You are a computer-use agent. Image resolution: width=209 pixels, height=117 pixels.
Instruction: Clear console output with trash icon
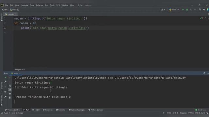(10, 97)
